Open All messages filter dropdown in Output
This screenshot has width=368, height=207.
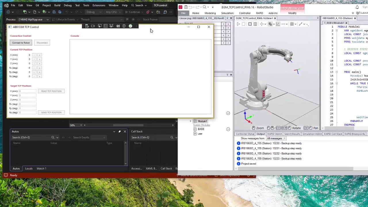point(276,138)
